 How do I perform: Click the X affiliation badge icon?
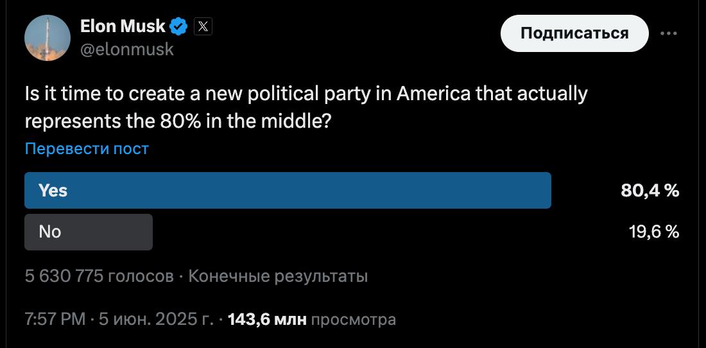coord(203,26)
